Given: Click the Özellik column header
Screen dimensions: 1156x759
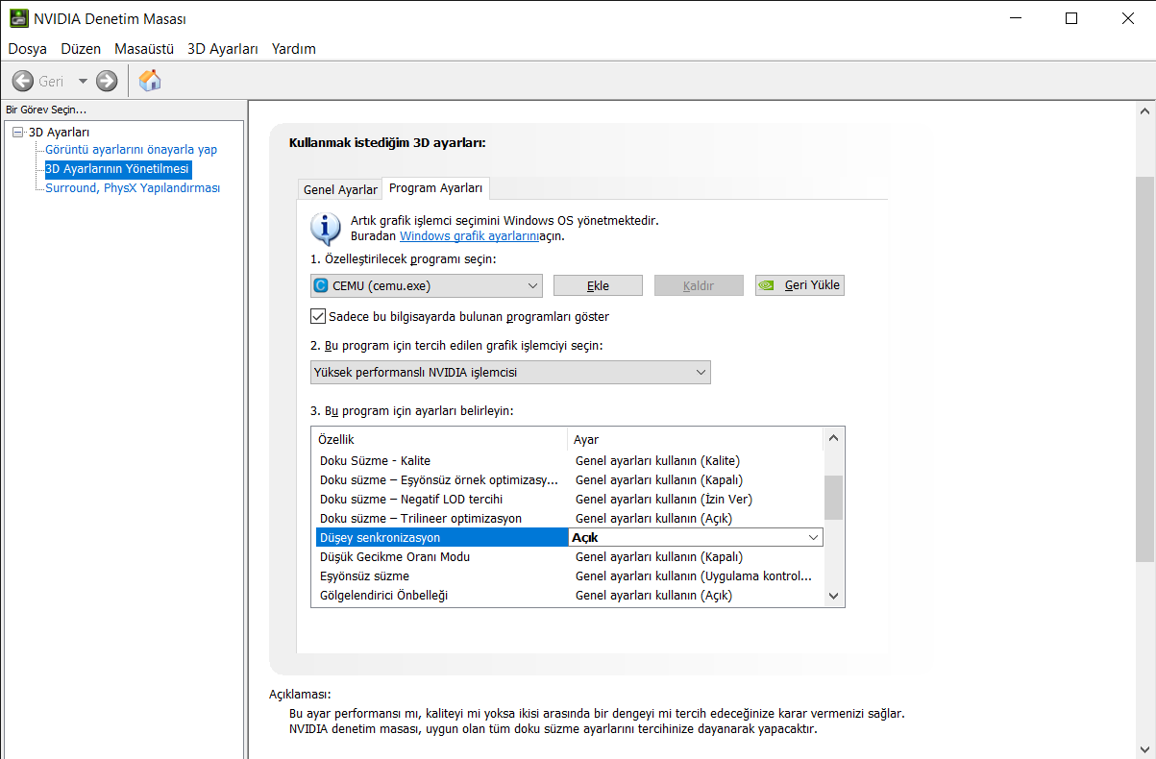Looking at the screenshot, I should [440, 439].
